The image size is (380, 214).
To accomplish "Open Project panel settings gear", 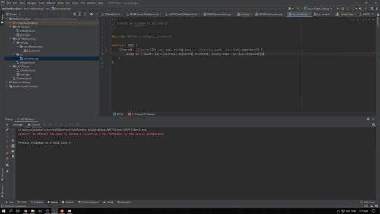I will tap(91, 14).
